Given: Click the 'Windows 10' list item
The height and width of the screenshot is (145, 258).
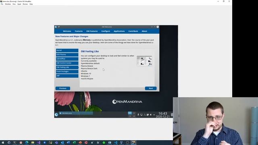Looking at the screenshot, I should (x=86, y=74).
